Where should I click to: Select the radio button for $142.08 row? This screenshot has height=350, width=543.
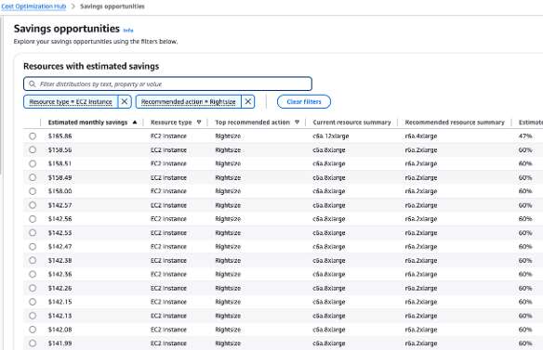click(33, 330)
